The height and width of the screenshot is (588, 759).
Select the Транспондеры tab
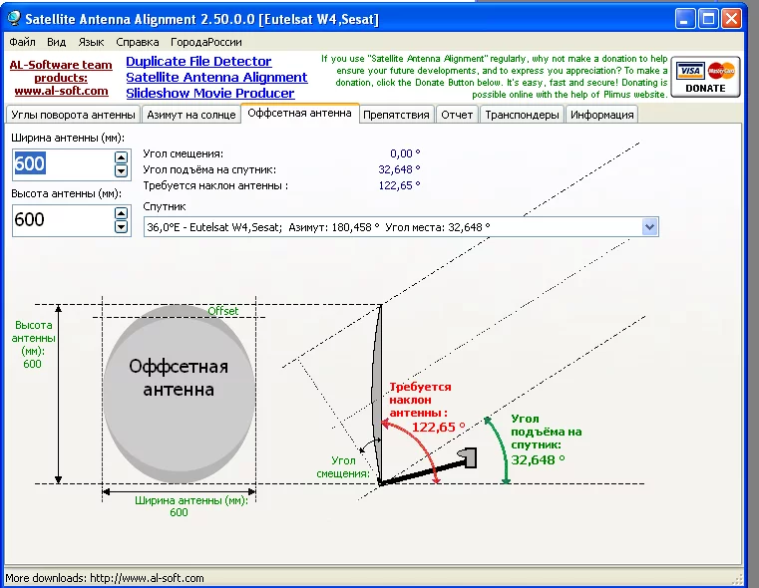(523, 115)
